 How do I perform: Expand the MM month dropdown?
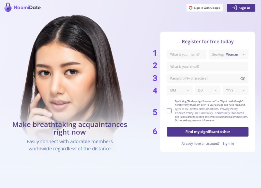[180, 90]
